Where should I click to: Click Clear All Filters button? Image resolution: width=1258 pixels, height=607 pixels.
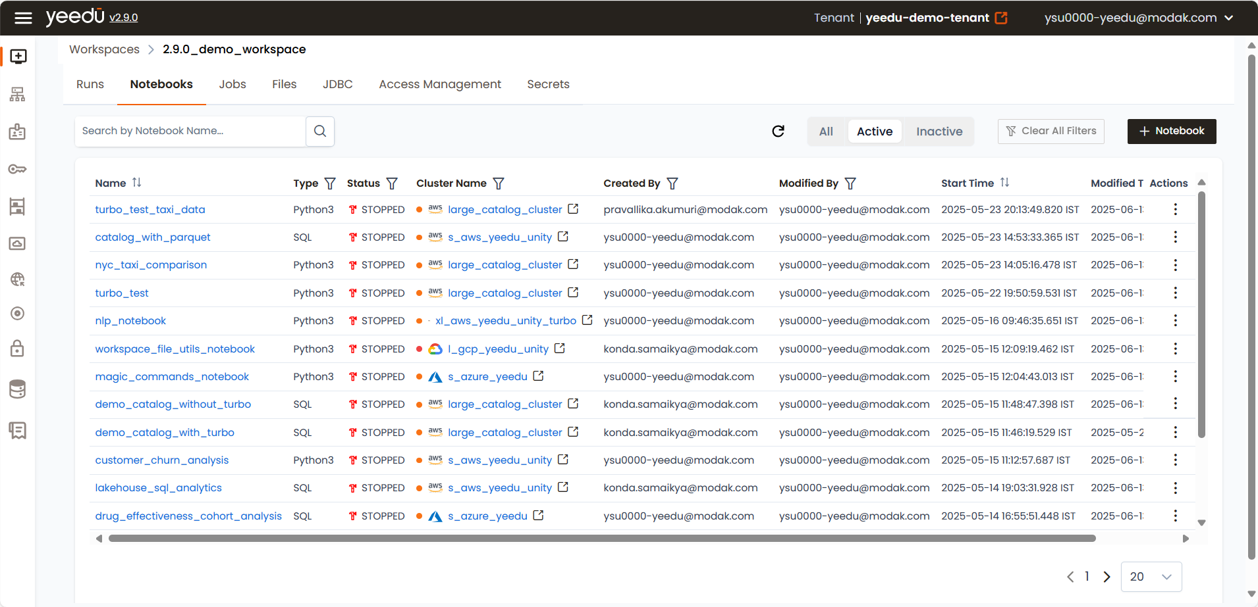pos(1051,131)
